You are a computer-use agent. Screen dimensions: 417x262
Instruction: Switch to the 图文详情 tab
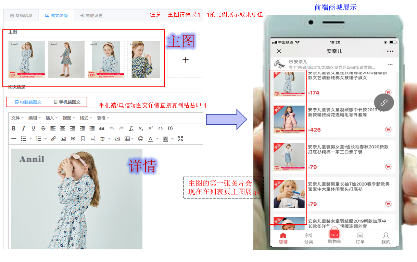click(x=56, y=15)
